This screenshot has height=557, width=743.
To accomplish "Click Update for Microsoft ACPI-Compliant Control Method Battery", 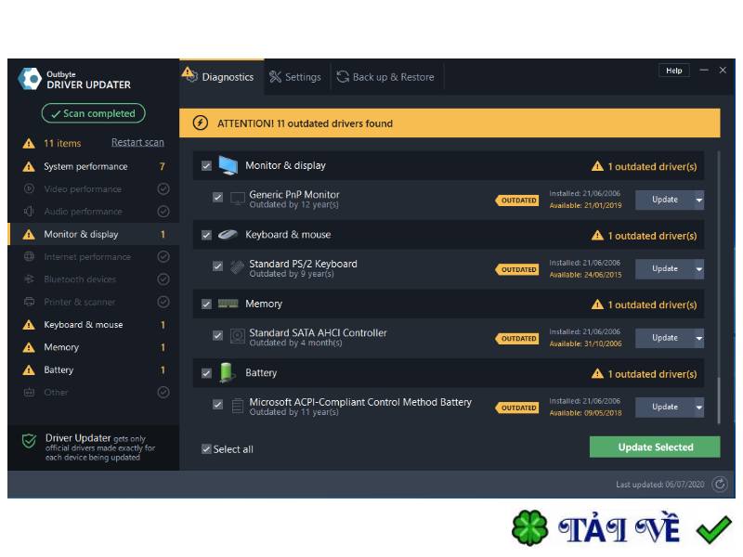I will (x=664, y=408).
